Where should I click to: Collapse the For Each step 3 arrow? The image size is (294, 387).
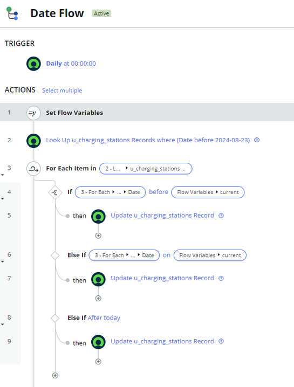(x=3, y=175)
